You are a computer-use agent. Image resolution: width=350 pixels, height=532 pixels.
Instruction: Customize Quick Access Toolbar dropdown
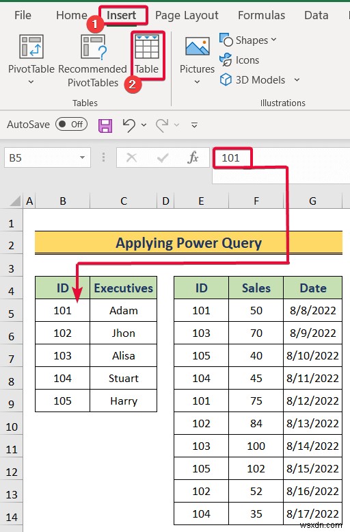point(194,125)
